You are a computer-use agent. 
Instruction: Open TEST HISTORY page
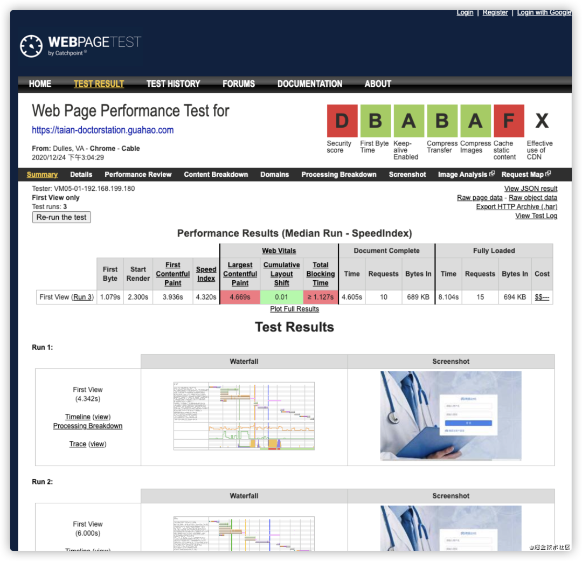[174, 84]
